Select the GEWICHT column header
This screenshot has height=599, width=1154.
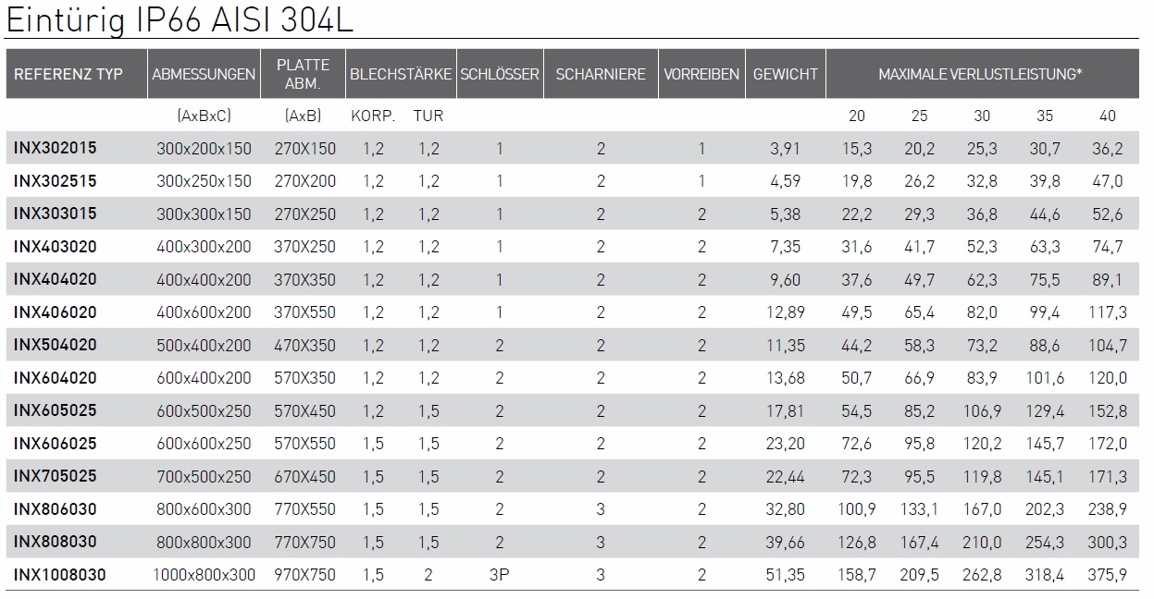(x=785, y=74)
